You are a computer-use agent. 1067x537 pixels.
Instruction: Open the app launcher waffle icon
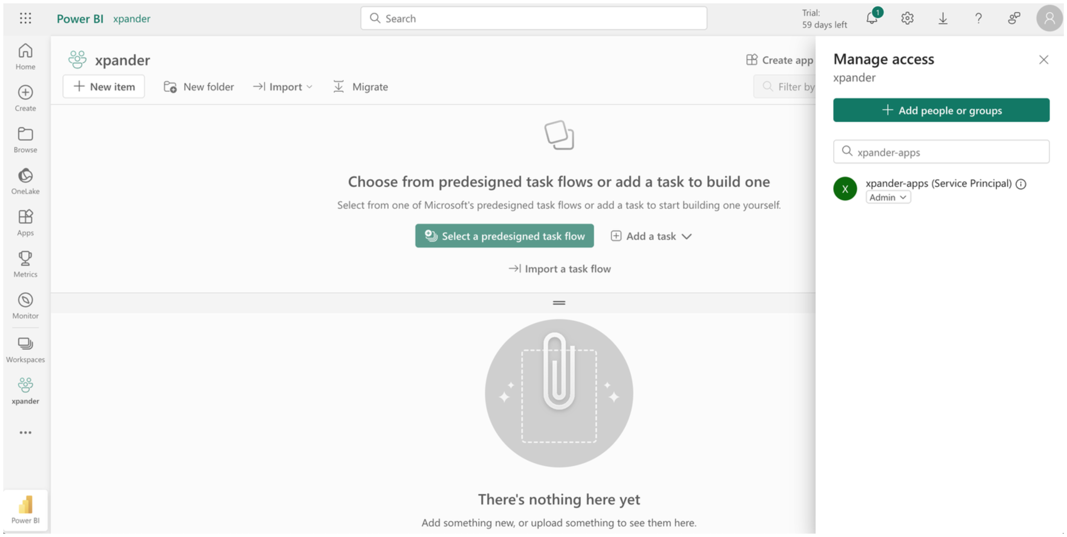coord(25,18)
